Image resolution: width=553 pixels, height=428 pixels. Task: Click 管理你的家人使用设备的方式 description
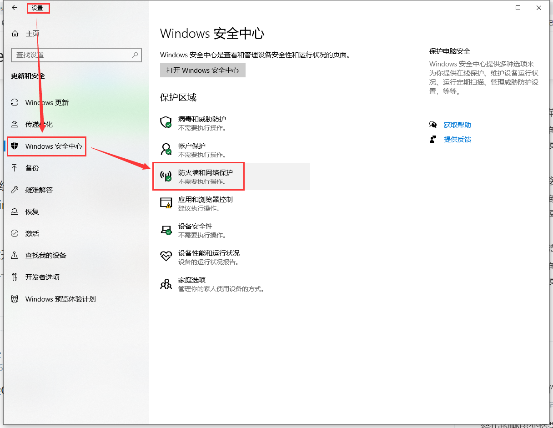(221, 289)
